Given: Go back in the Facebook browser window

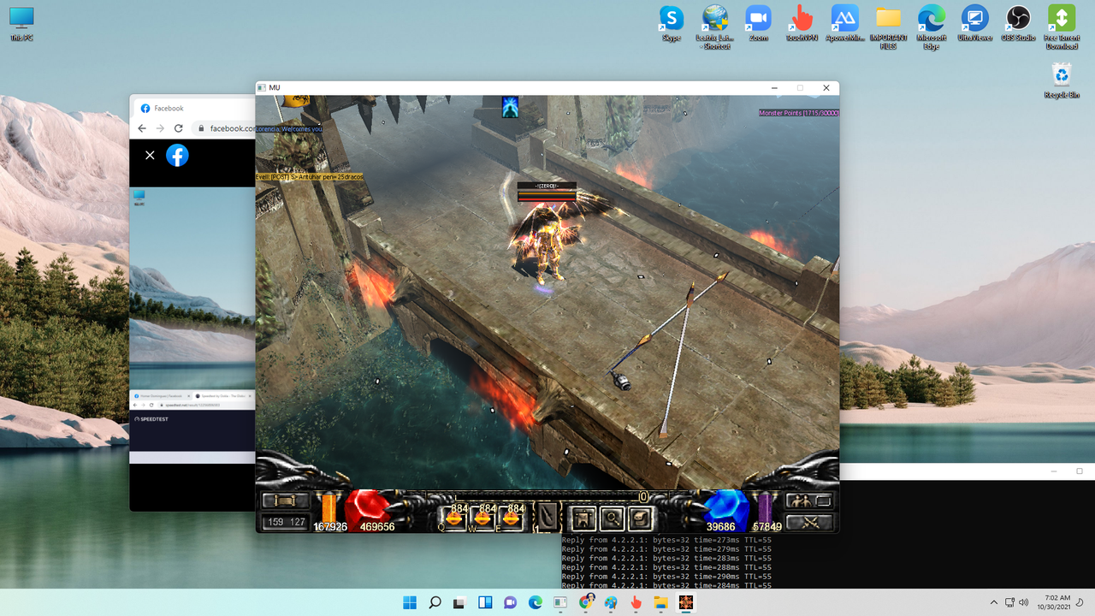Looking at the screenshot, I should (142, 128).
